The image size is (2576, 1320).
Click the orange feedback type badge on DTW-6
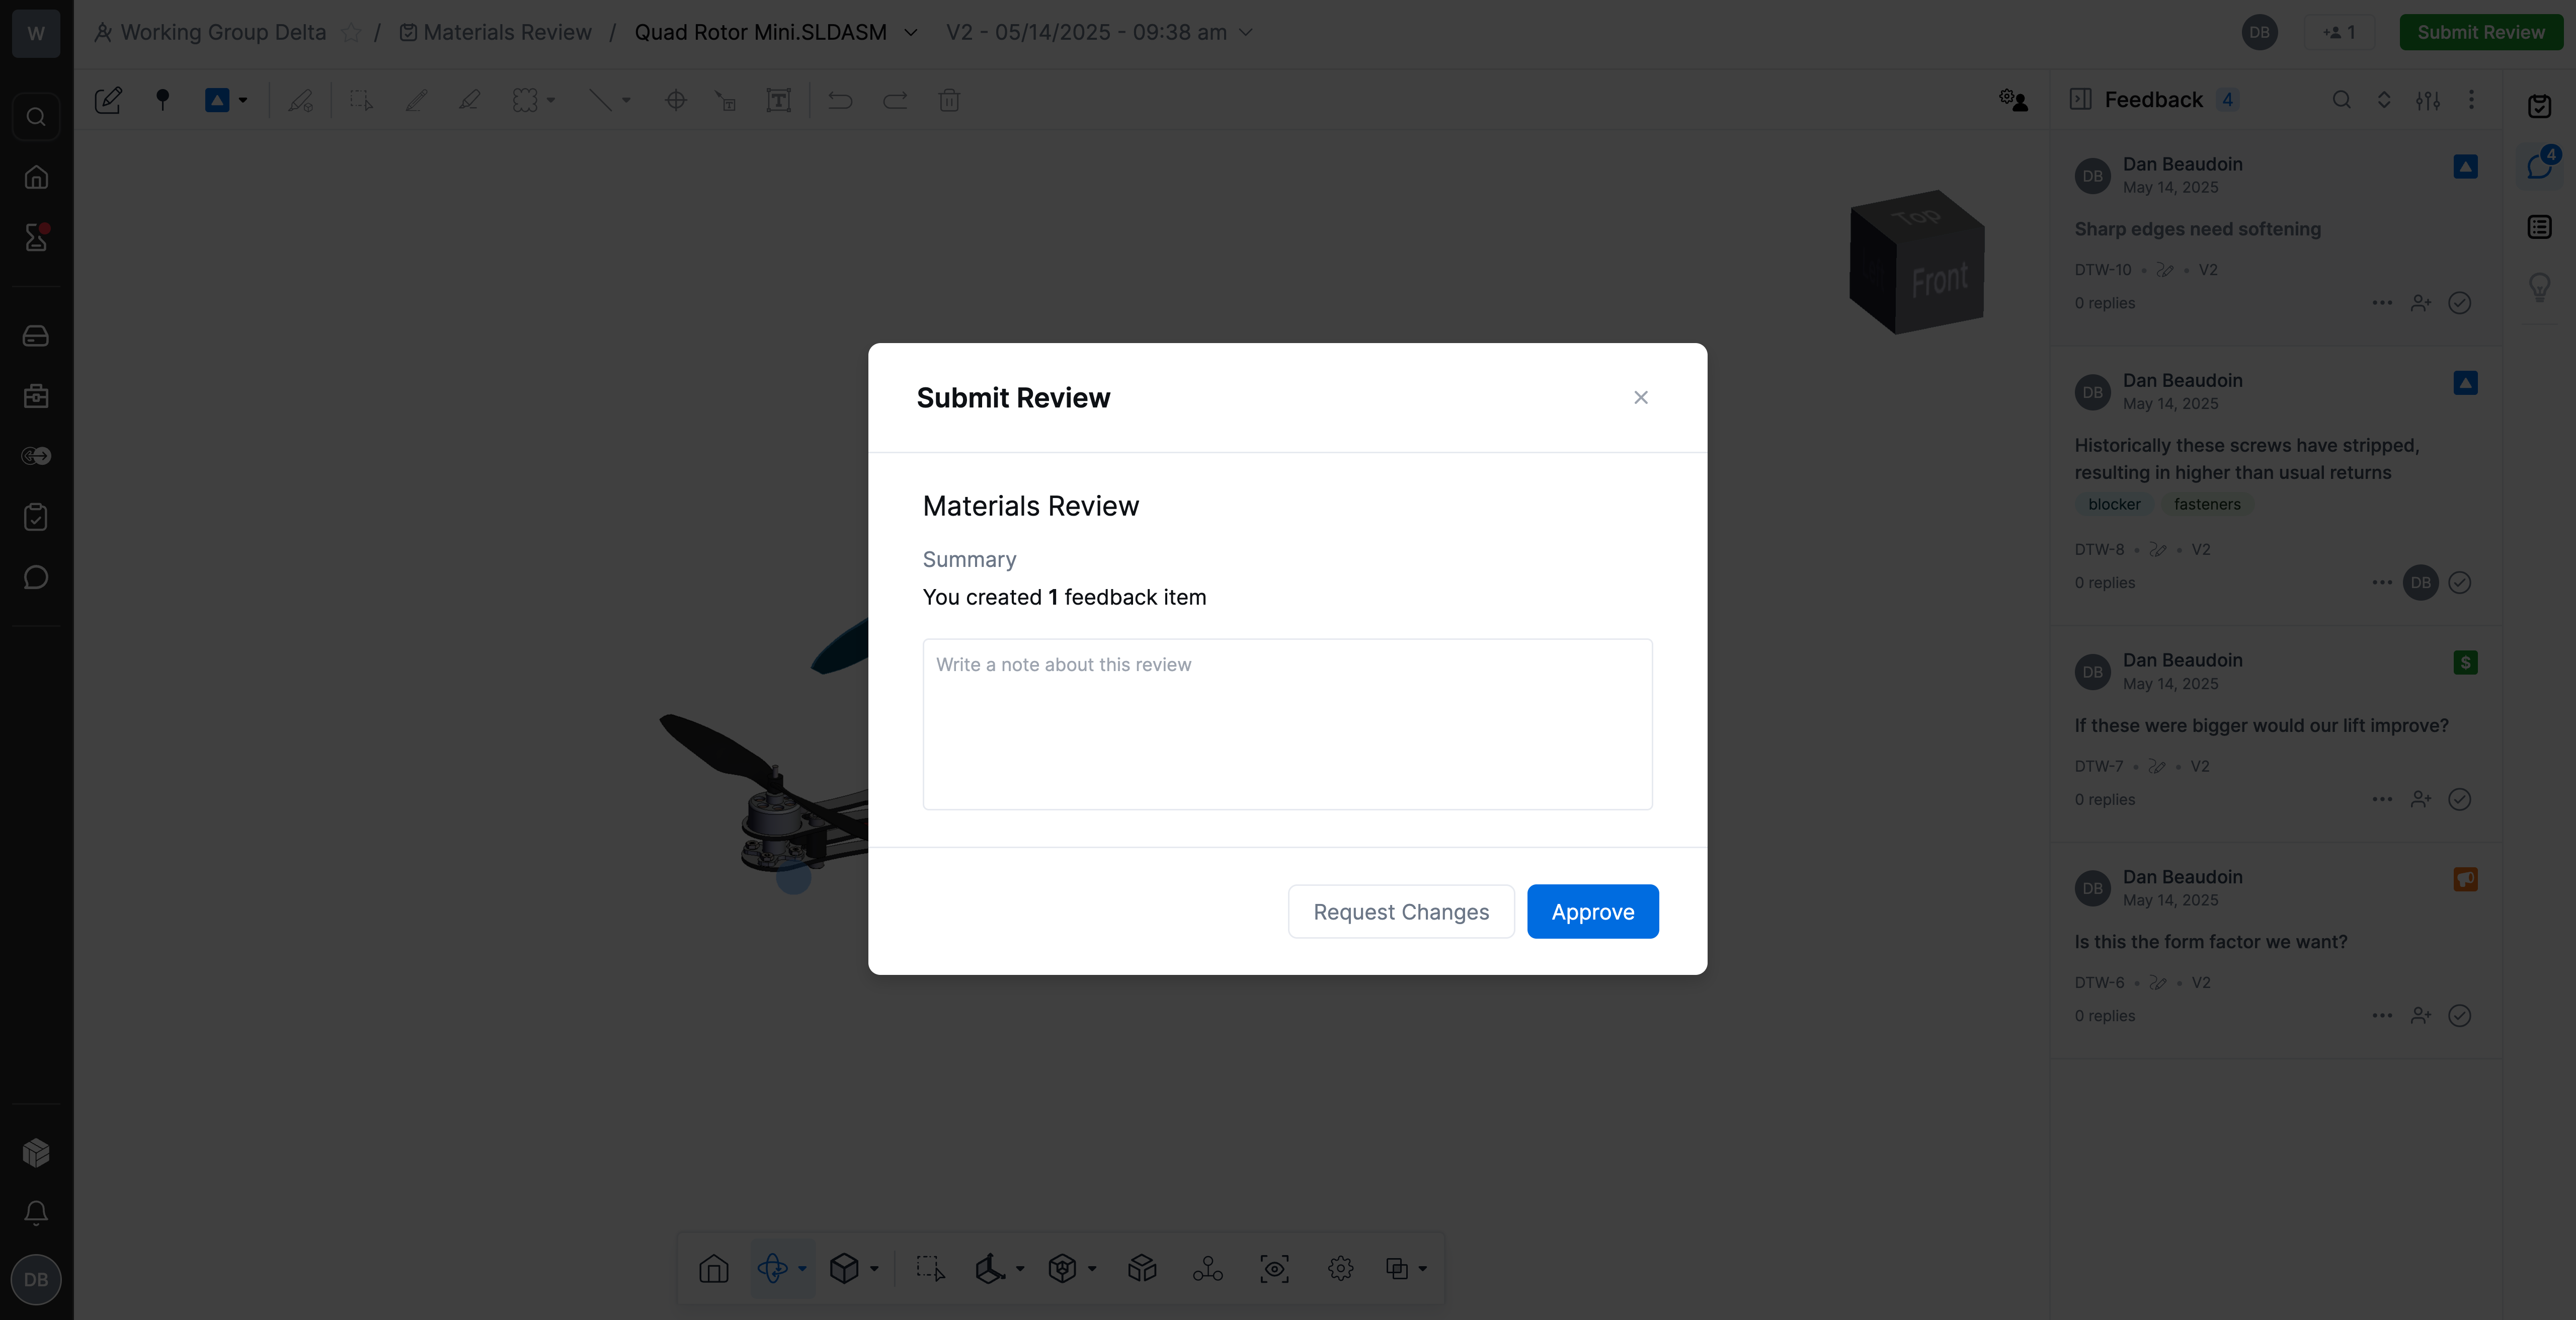tap(2465, 879)
